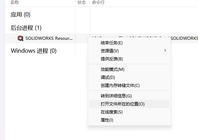Open file location with 打开文件所在的位置(O)
The image size is (198, 140).
coord(129,104)
